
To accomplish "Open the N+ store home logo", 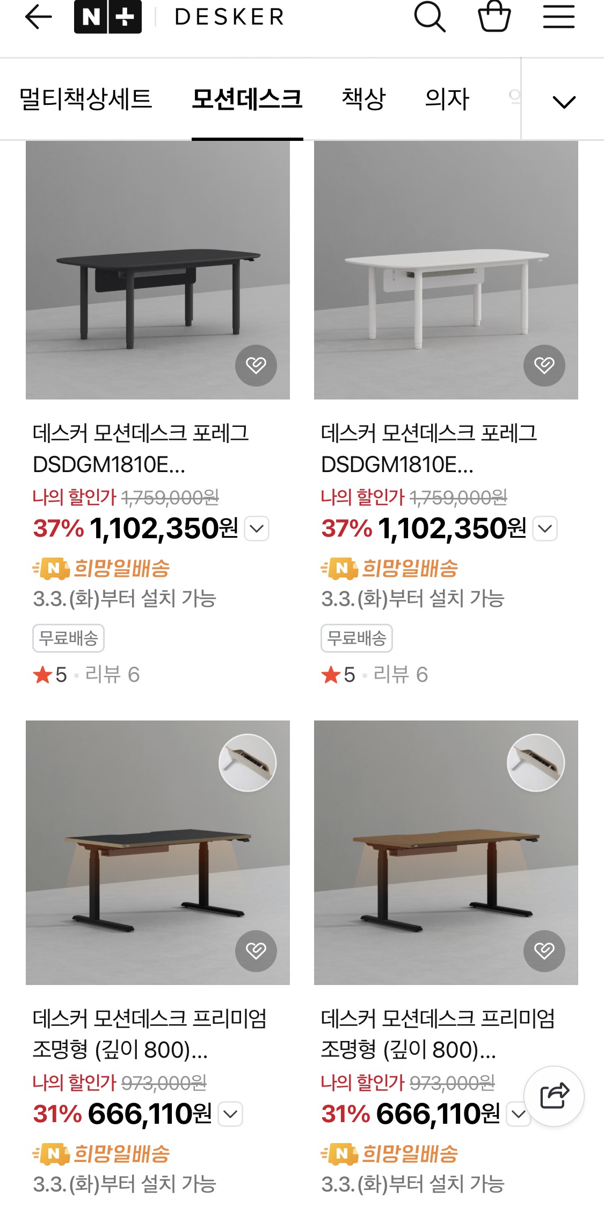I will [108, 17].
